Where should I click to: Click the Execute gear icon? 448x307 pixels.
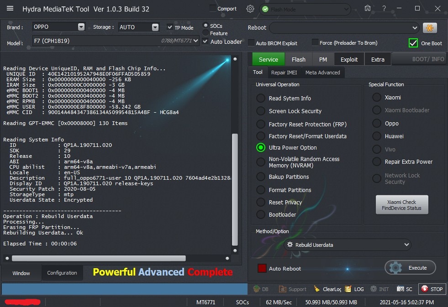(x=396, y=268)
